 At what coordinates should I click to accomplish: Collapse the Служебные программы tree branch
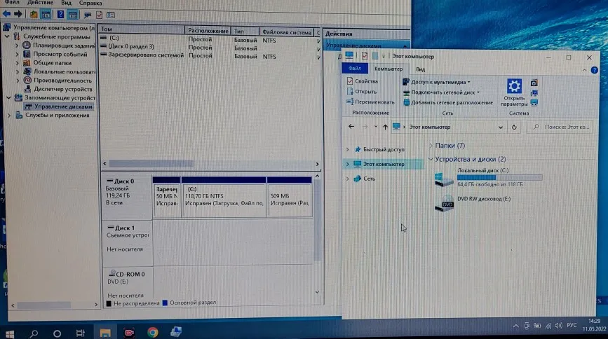tap(7, 36)
